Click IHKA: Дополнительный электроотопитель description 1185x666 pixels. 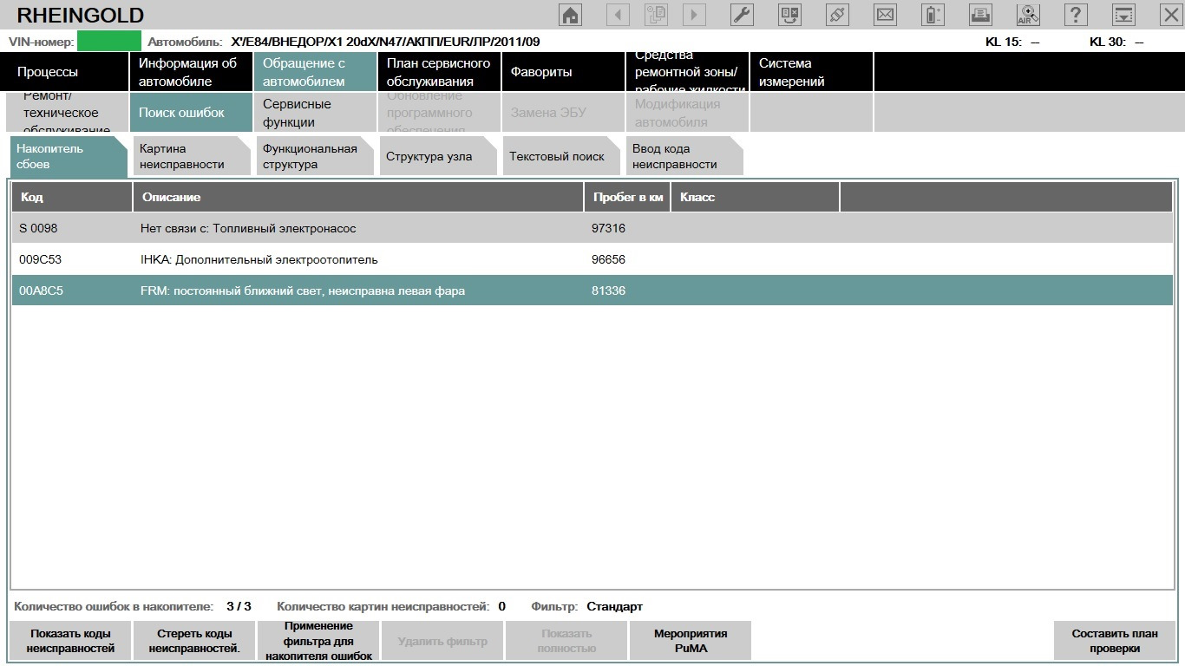pos(259,259)
